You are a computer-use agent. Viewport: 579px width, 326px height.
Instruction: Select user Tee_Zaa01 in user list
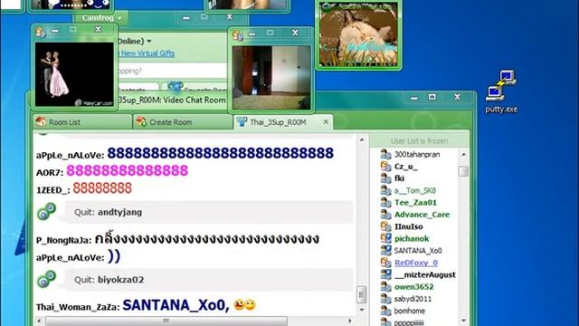tap(415, 203)
